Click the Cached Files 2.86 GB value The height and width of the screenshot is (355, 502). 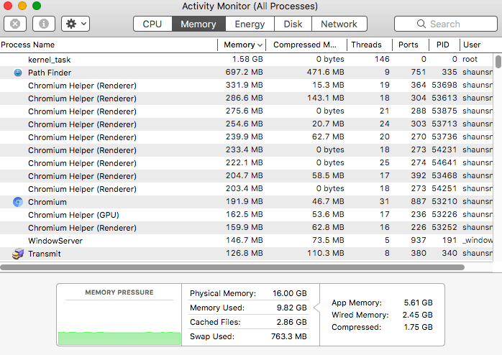click(x=292, y=322)
